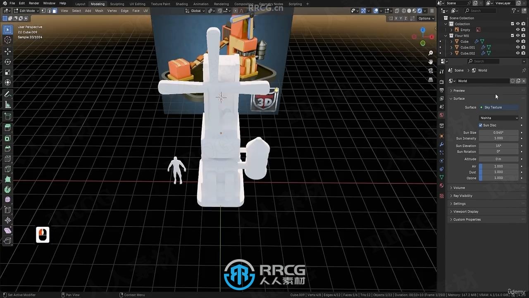The height and width of the screenshot is (298, 529).
Task: Open the Global transform orientation dropdown
Action: [x=195, y=11]
